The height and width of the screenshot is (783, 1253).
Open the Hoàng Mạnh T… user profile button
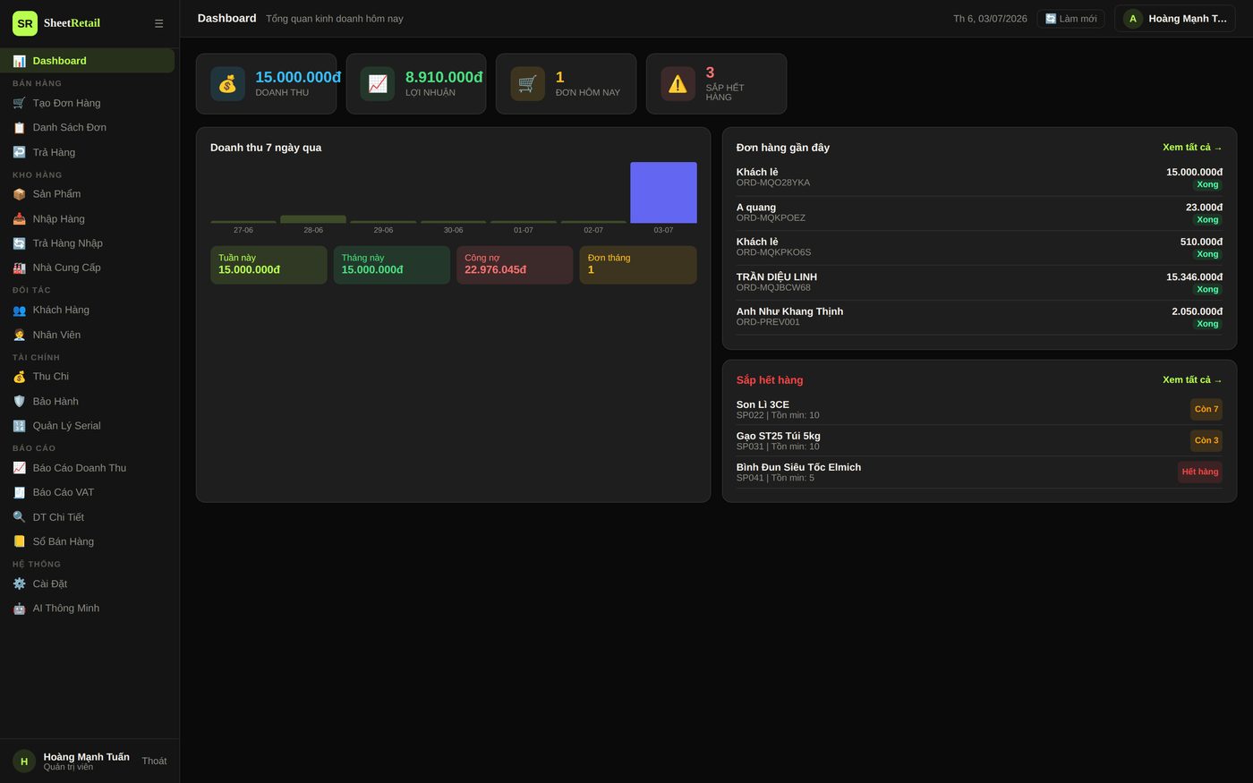1175,19
